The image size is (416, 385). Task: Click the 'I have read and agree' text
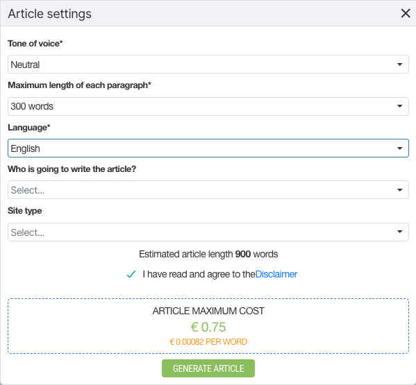[199, 274]
